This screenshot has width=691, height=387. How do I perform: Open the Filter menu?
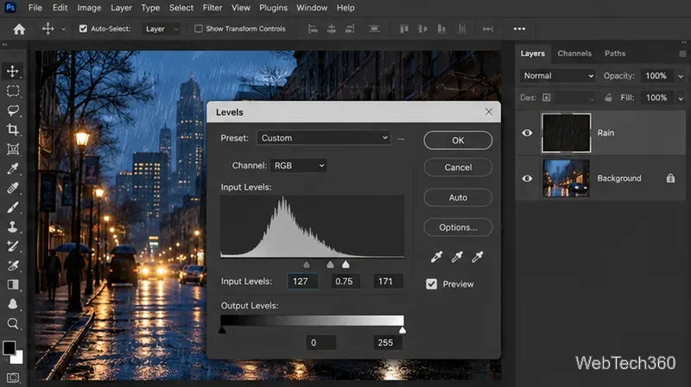(212, 8)
